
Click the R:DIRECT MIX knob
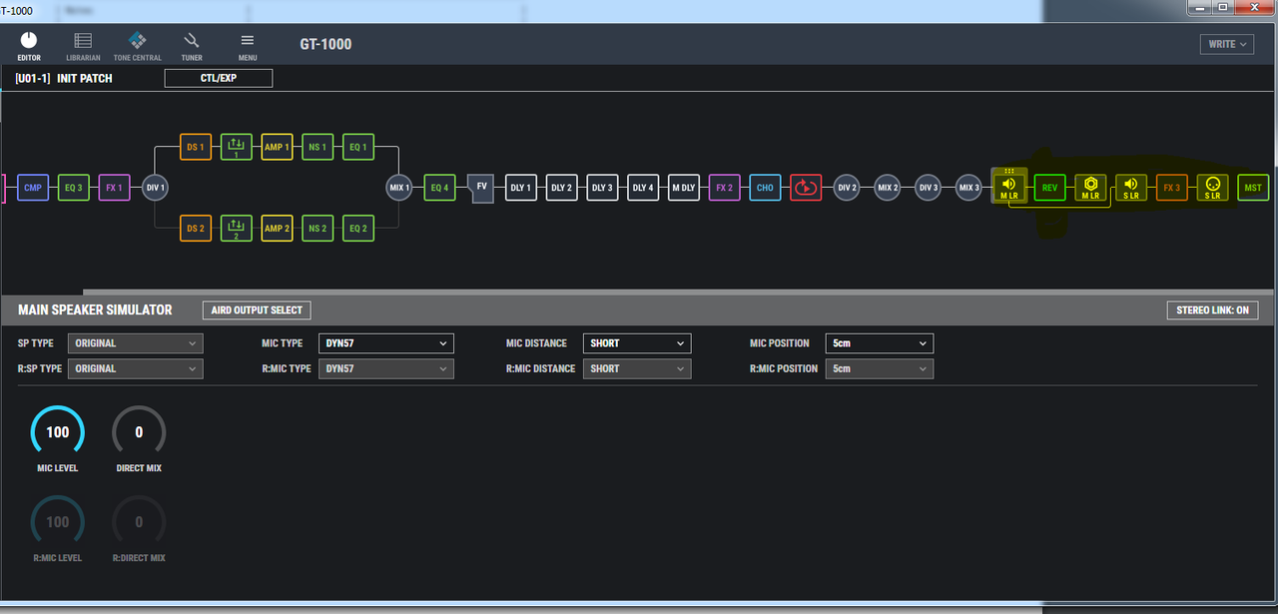(x=139, y=522)
